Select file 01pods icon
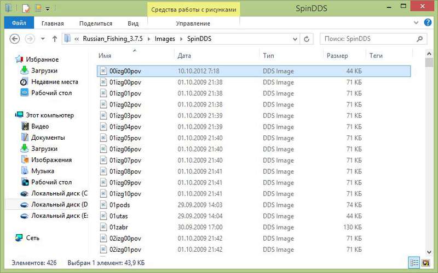This screenshot has height=273, width=438. [x=103, y=204]
